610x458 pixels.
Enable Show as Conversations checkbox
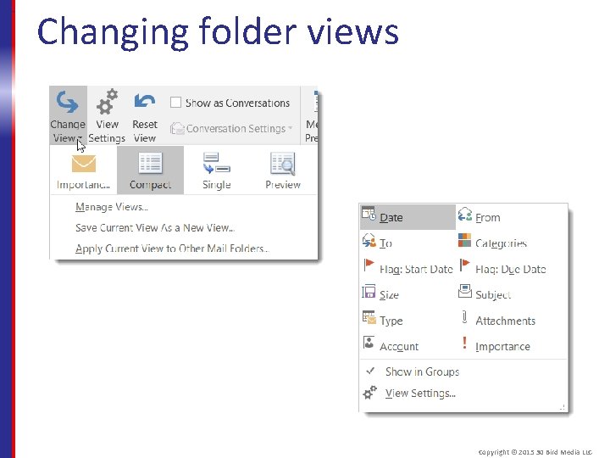click(176, 103)
